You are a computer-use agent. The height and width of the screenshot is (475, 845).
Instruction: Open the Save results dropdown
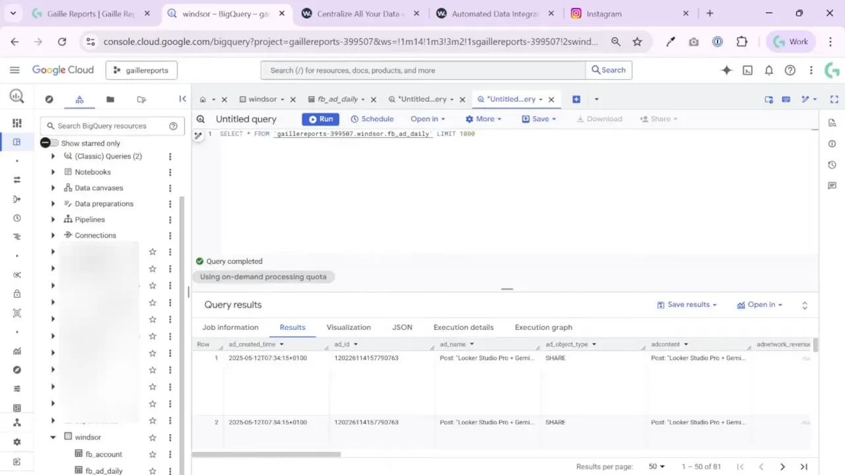tap(687, 305)
